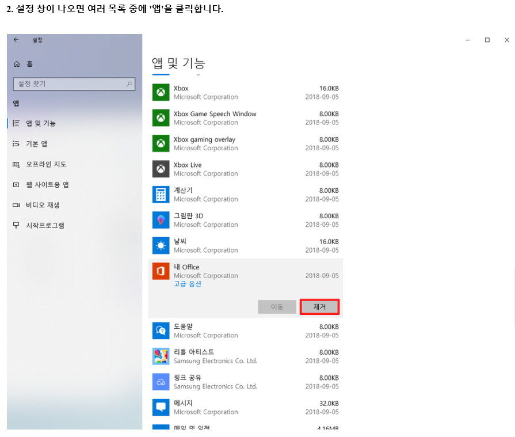Close the Settings window
The image size is (515, 437).
point(507,40)
